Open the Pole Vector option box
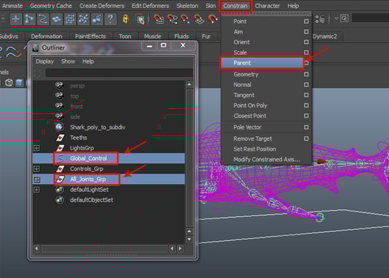Viewport: 389px width, 278px height. click(x=306, y=127)
